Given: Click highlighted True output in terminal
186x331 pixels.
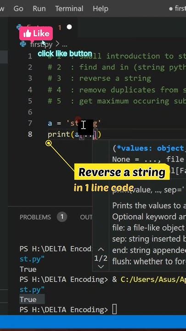Looking at the screenshot, I should (28, 300).
